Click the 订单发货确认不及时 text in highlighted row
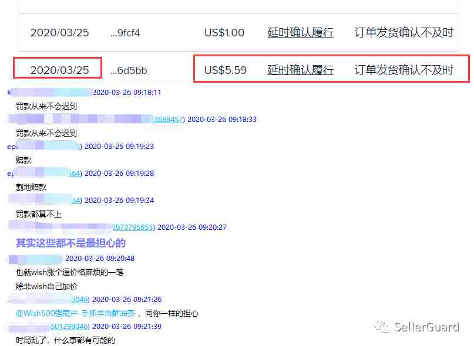Image resolution: width=474 pixels, height=346 pixels. click(x=404, y=70)
